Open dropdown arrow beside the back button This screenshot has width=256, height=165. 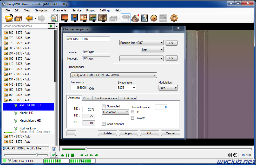35,18
